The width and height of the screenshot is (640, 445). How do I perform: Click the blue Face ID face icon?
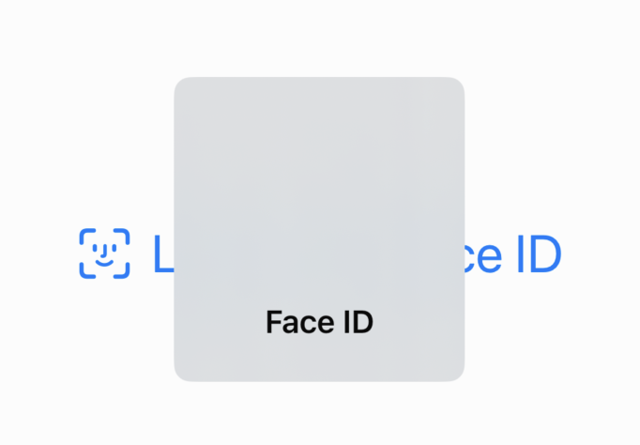coord(104,253)
